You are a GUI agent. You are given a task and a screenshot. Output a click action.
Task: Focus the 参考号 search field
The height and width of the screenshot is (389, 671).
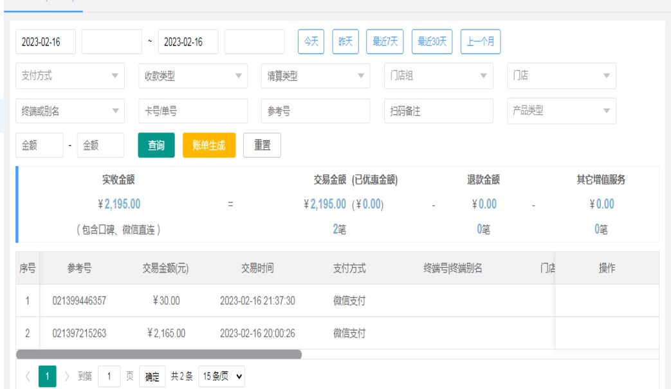tap(315, 111)
